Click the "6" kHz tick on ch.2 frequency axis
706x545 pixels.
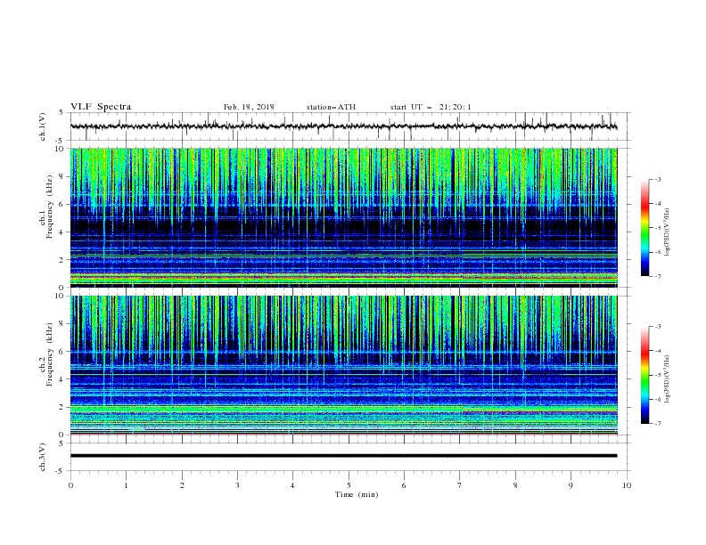tap(62, 352)
